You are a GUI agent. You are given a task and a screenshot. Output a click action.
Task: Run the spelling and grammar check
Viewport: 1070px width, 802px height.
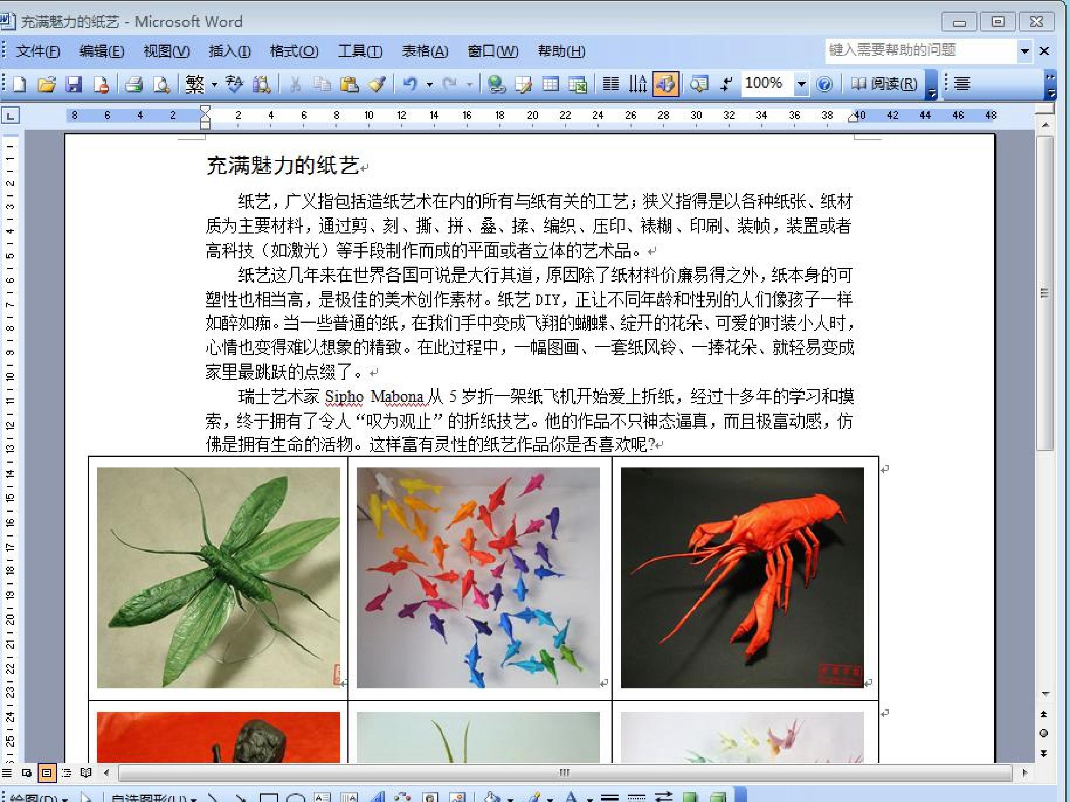coord(234,85)
